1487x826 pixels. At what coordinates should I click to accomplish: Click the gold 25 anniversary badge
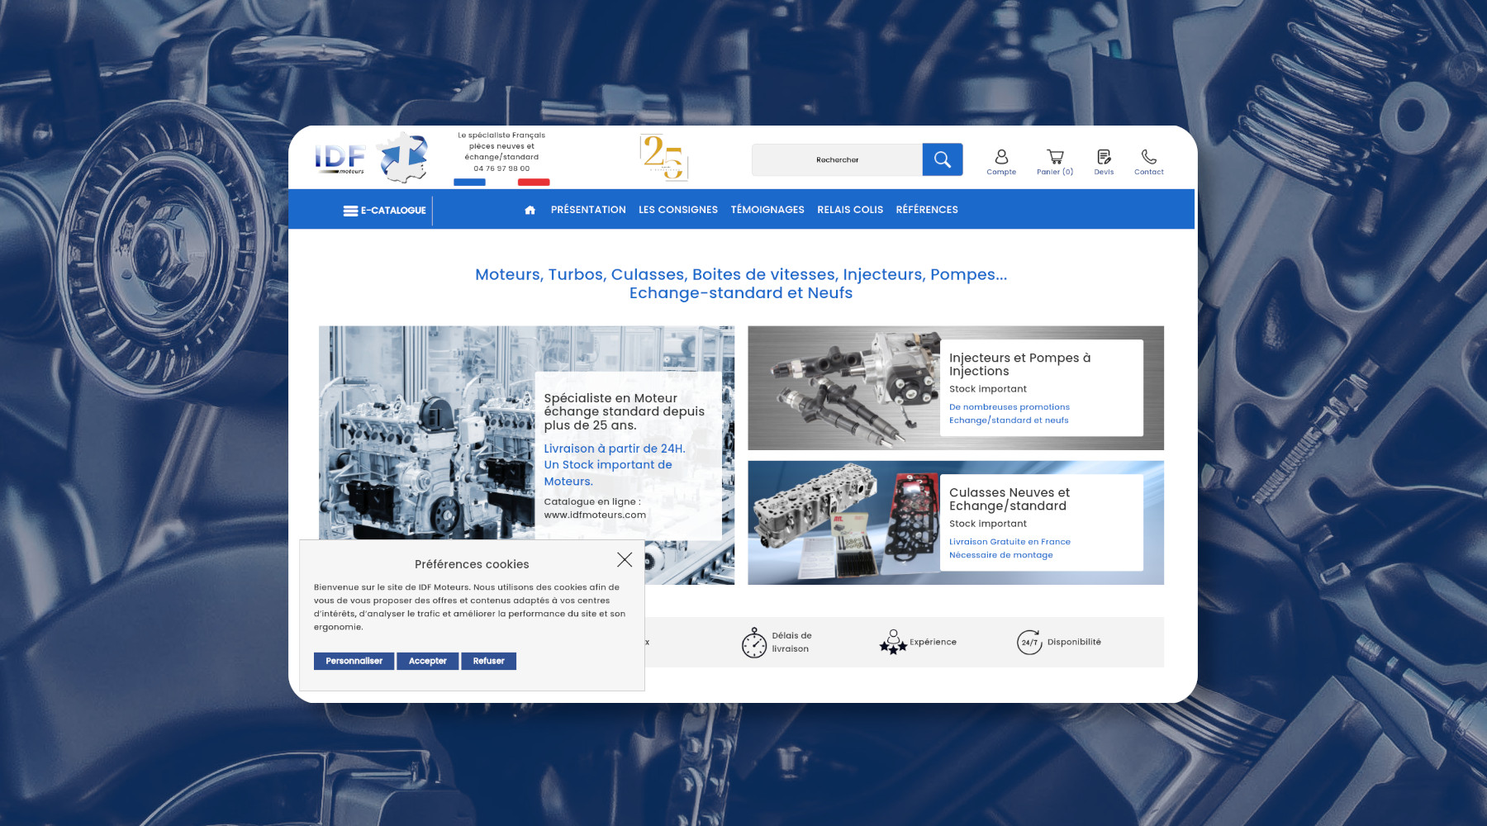(x=663, y=157)
